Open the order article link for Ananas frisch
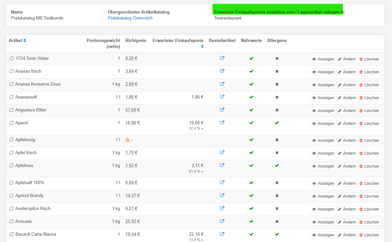 pos(222,71)
